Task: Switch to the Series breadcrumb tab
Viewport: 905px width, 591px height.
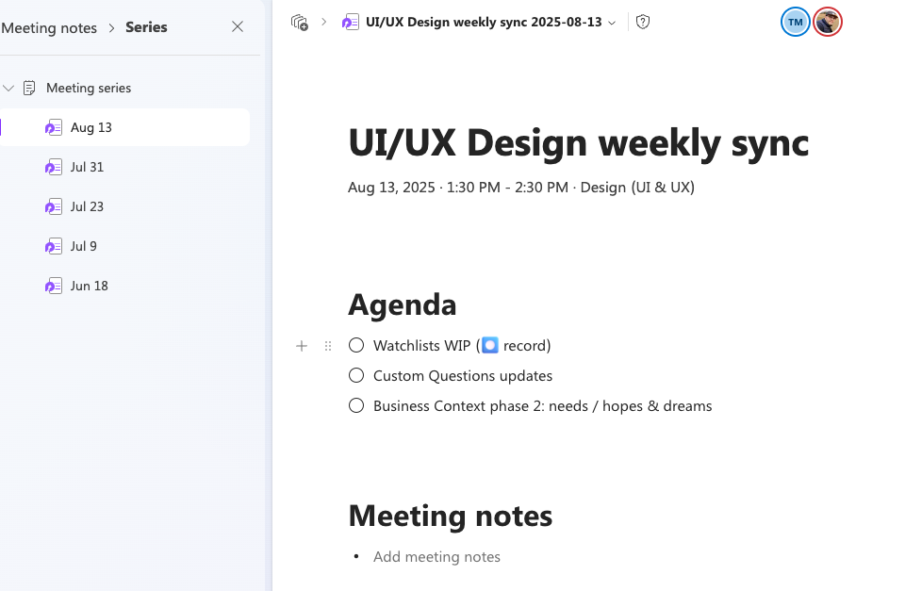Action: [146, 27]
